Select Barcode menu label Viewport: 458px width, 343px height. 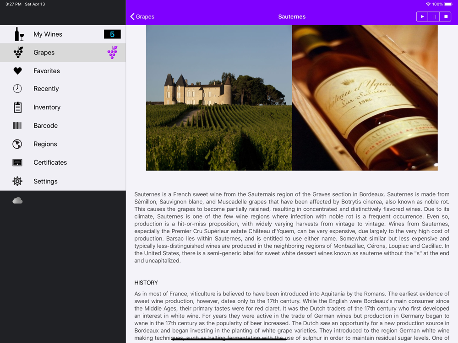(x=45, y=126)
